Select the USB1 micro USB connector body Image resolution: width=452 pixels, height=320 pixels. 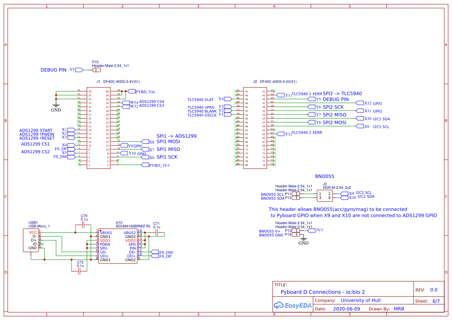(x=31, y=240)
